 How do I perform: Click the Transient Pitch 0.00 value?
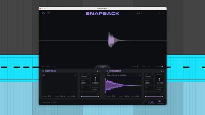point(137,96)
